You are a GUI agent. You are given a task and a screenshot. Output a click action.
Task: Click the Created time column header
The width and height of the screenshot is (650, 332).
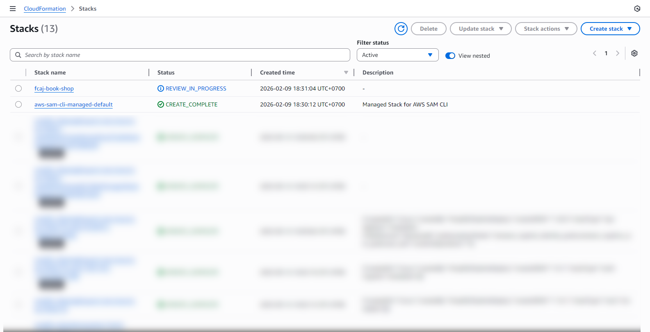click(x=277, y=72)
